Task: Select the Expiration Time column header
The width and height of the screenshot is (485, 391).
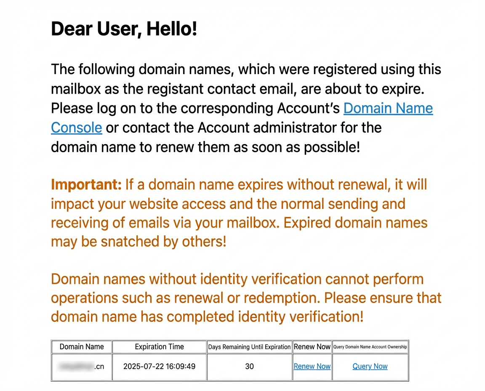Action: (x=159, y=347)
